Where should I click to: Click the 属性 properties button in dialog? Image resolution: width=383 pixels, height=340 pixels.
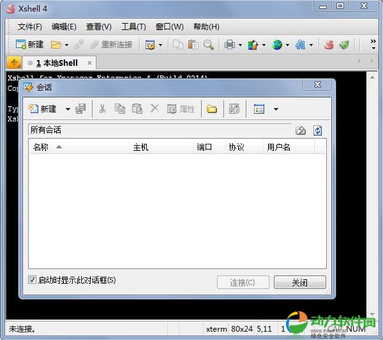pyautogui.click(x=181, y=109)
